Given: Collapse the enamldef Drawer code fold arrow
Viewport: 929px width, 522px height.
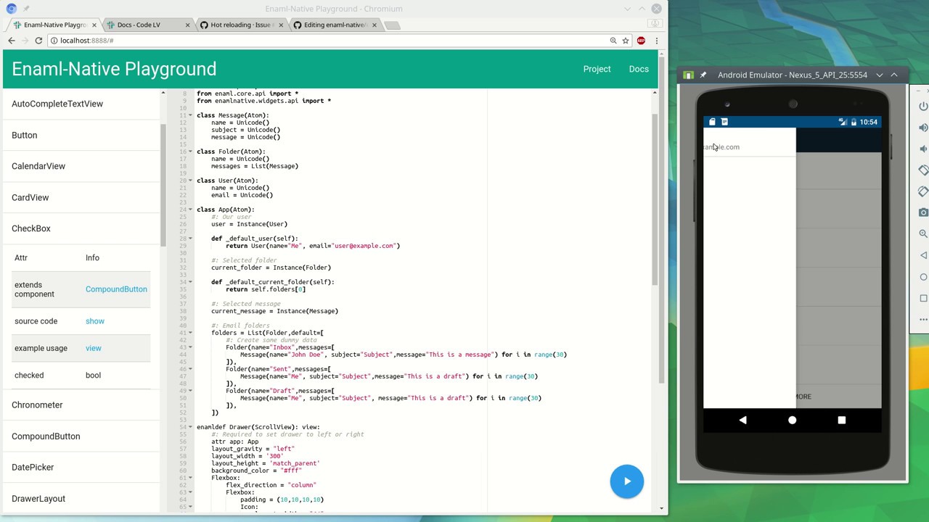Looking at the screenshot, I should coord(190,427).
